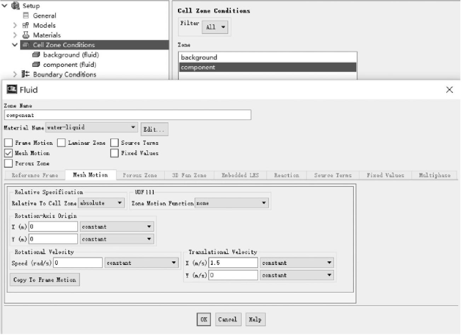Image resolution: width=466 pixels, height=335 pixels.
Task: Click the Fluid dialog title icon
Action: click(x=12, y=89)
